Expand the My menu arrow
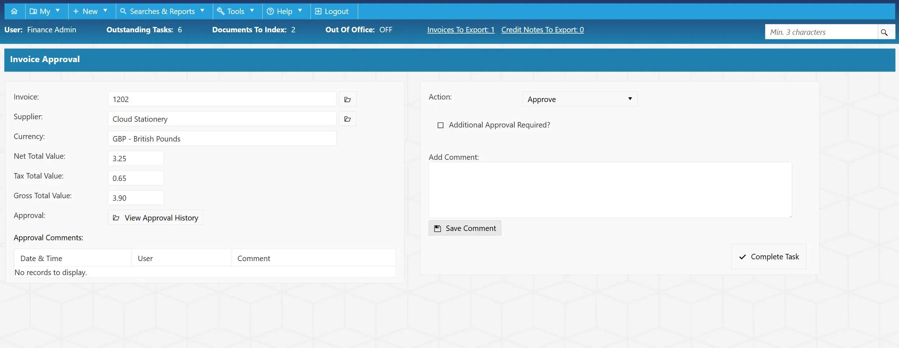Screen dimensions: 899x348 58,10
